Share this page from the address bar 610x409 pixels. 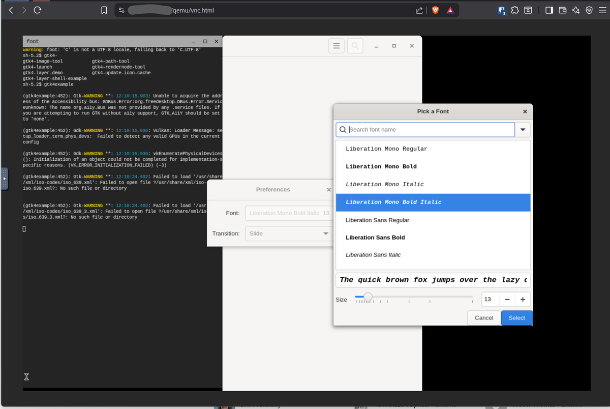419,10
